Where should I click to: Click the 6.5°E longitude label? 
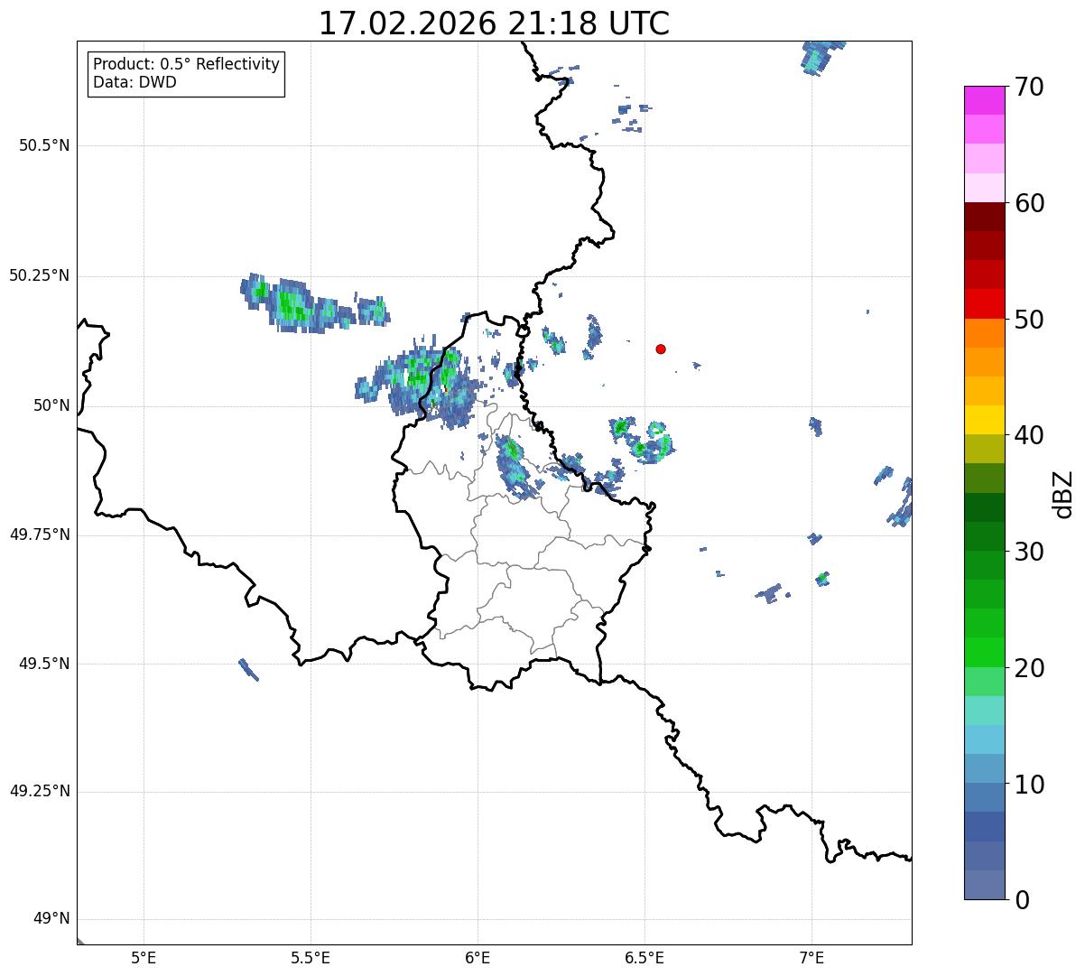tap(645, 957)
